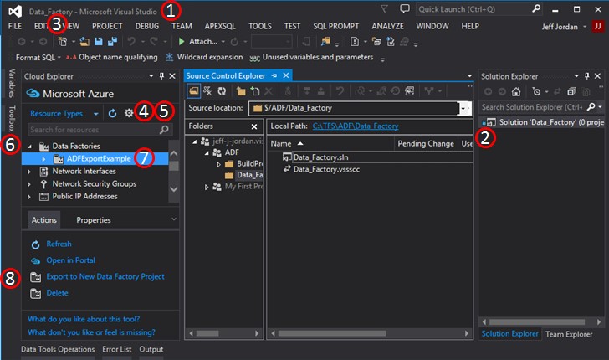Image resolution: width=609 pixels, height=360 pixels.
Task: Click the notifications flag filter icon
Action: tap(384, 9)
